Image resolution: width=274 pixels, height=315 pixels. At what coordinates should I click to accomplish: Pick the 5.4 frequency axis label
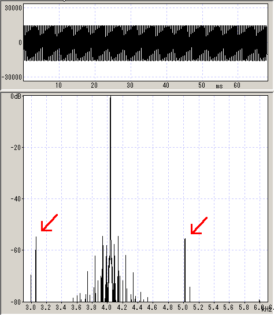click(x=214, y=307)
